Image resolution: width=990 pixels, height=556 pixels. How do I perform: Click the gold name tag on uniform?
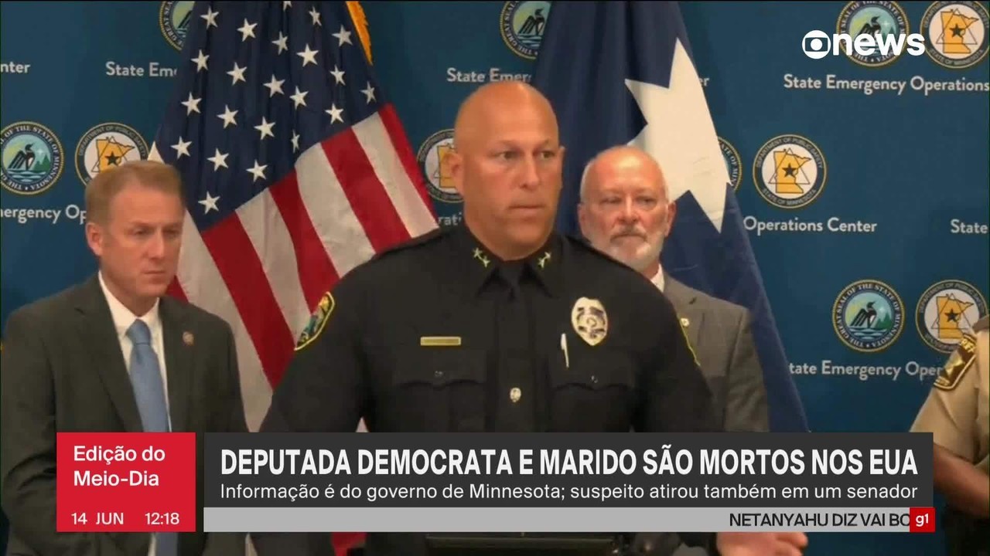[x=441, y=341]
